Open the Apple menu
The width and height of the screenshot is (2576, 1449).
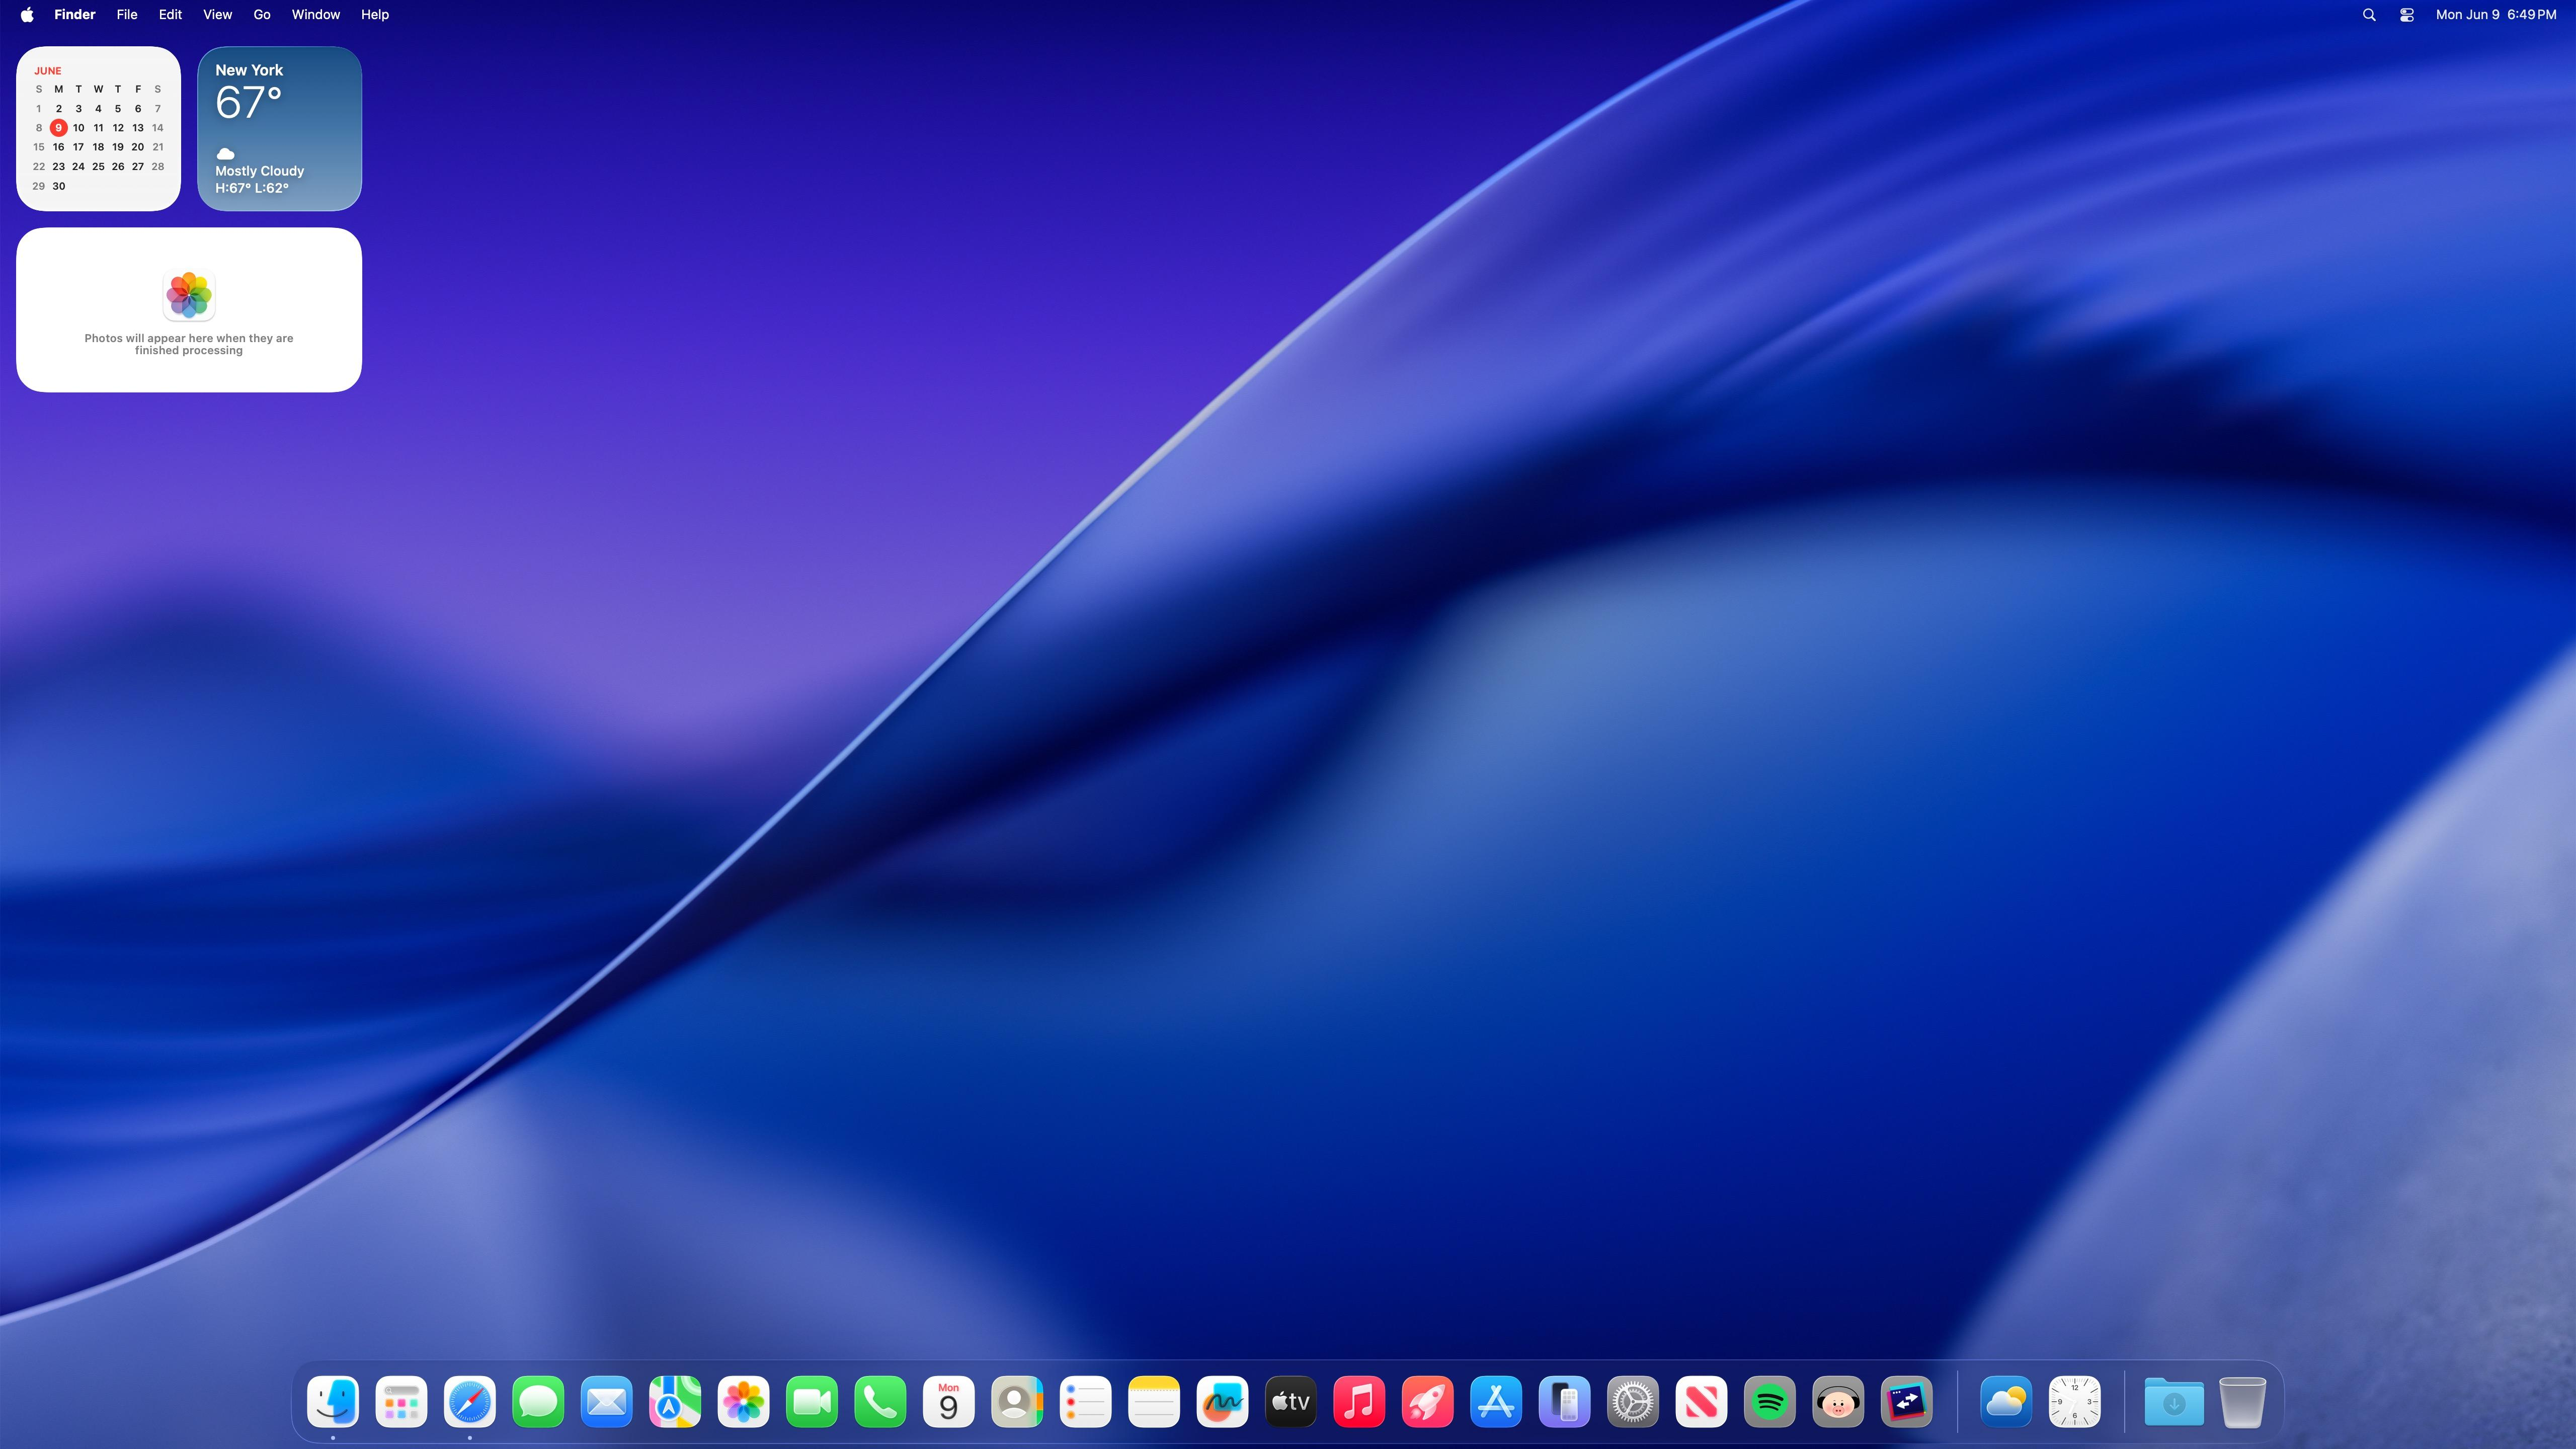[x=27, y=15]
